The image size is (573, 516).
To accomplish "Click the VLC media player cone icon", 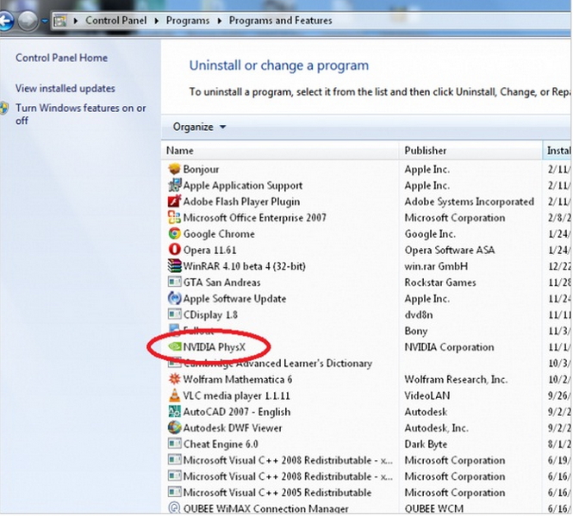I will point(174,395).
